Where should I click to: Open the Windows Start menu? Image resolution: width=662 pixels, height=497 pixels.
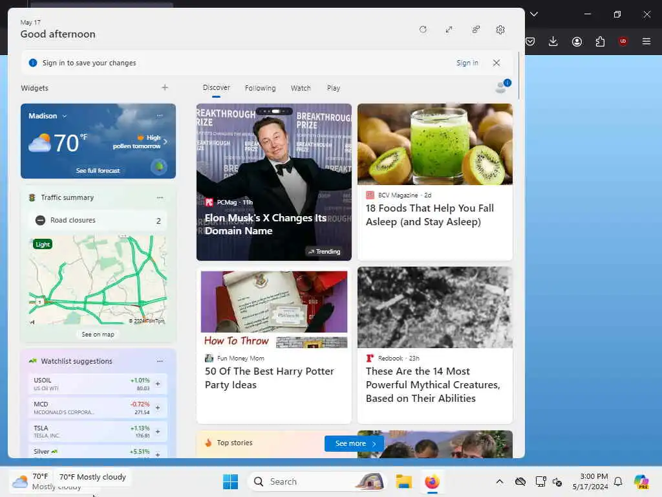[231, 481]
